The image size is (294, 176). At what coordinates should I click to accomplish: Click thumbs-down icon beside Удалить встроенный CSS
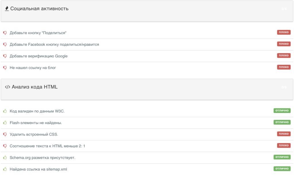point(5,135)
